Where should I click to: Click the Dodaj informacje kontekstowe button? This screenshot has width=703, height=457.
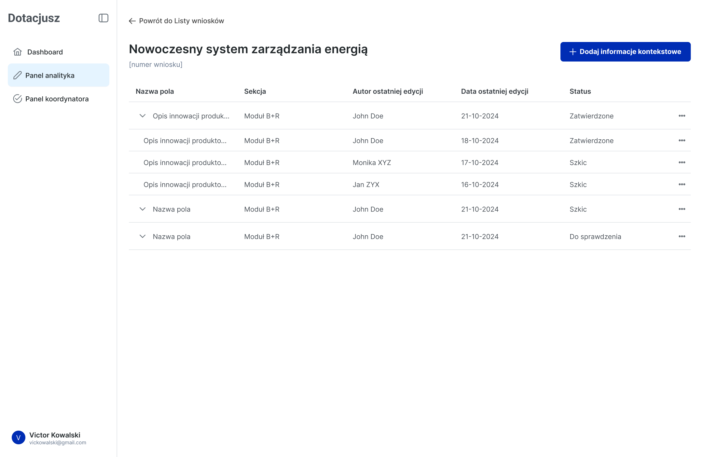click(625, 52)
